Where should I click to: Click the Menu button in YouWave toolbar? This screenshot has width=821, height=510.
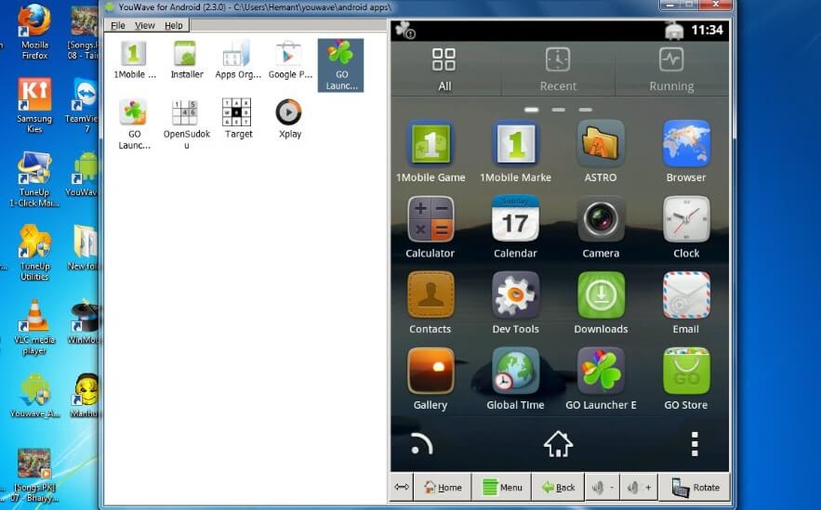coord(501,488)
